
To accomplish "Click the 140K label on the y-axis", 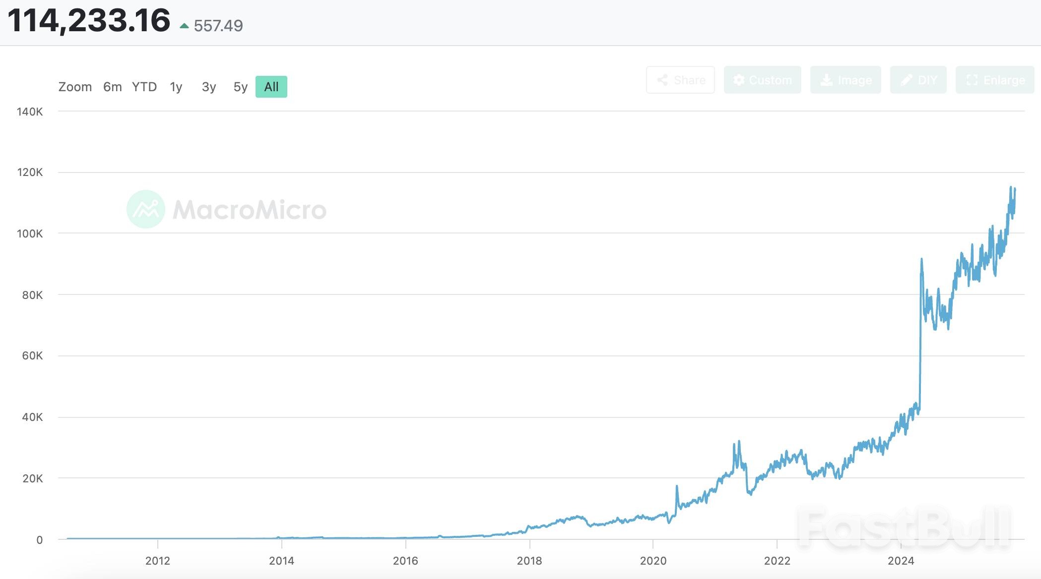I will click(30, 112).
